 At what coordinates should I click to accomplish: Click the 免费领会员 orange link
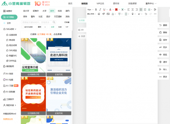pos(8,119)
